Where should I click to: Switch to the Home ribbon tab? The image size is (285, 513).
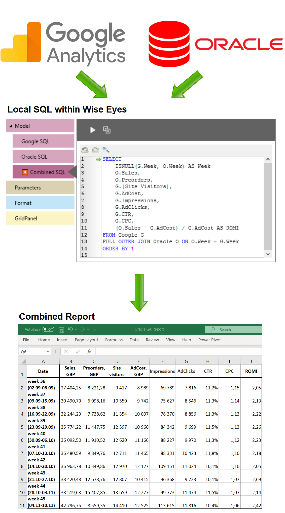tap(44, 340)
